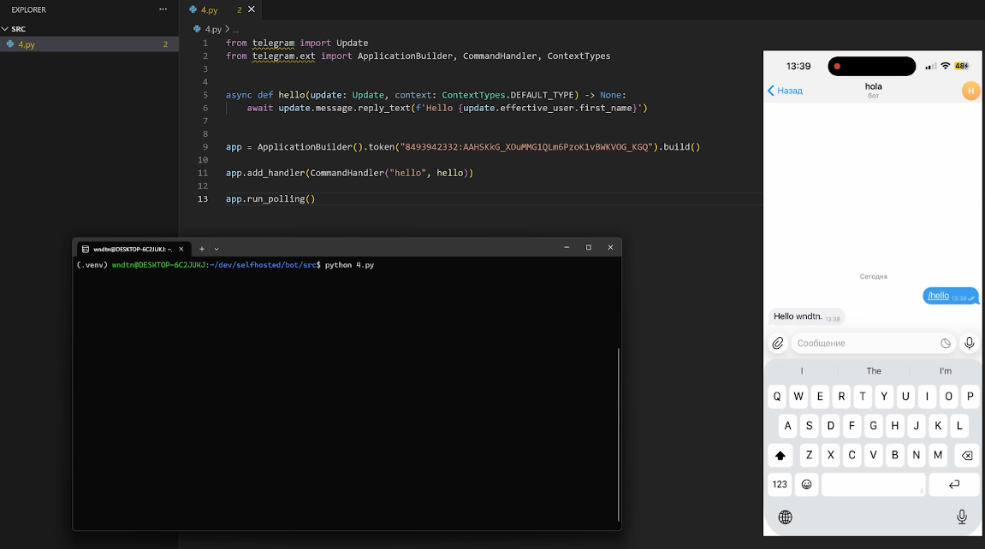Tap the Назад back button

point(785,91)
